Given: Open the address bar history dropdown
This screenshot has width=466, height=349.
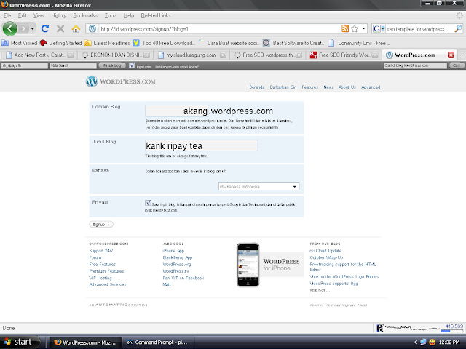Looking at the screenshot, I should pyautogui.click(x=363, y=29).
